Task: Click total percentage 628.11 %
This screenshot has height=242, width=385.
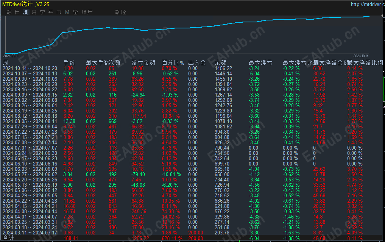Action: [172, 238]
